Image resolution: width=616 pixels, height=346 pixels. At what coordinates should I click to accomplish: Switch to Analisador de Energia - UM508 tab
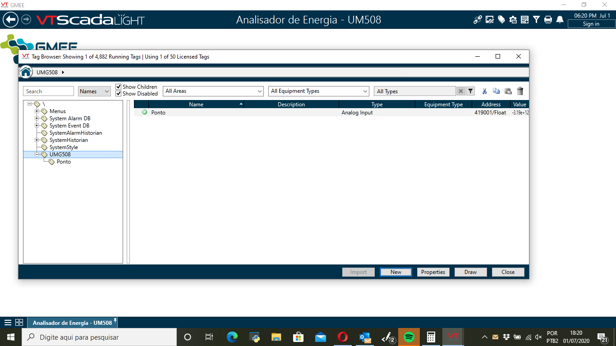(x=72, y=323)
